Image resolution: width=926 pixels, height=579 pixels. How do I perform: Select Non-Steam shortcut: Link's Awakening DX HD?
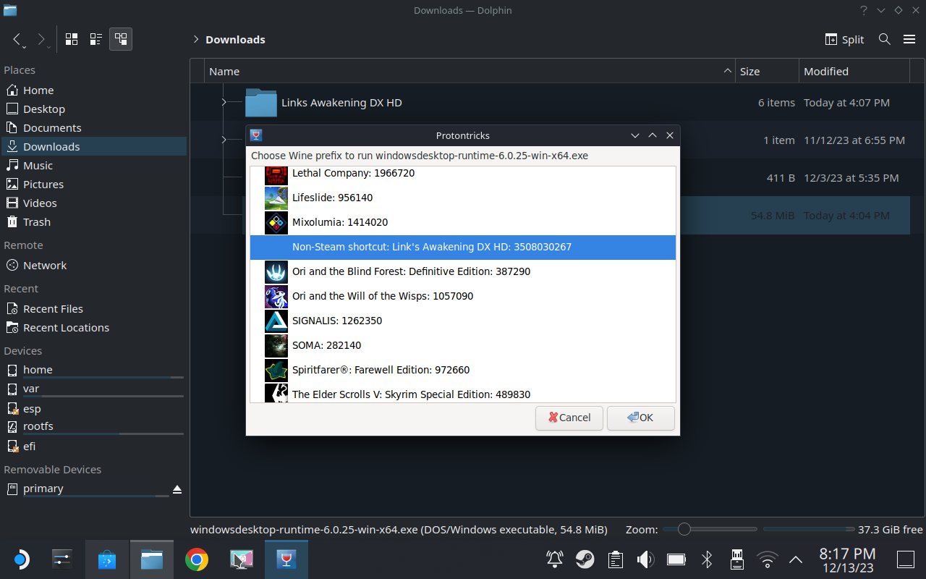(x=463, y=247)
